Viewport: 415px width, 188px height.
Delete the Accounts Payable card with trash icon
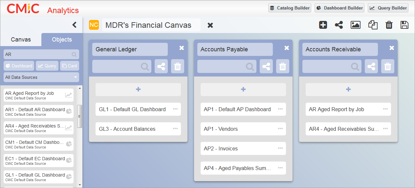[283, 66]
